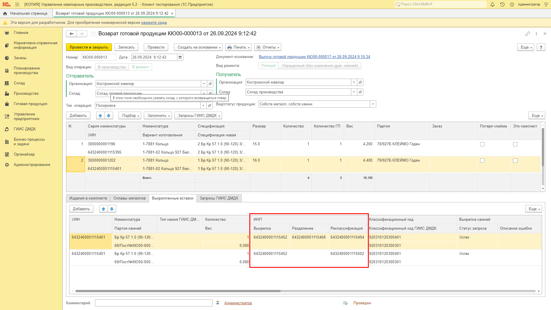Click vertical scrollbar of products table
Image resolution: width=551 pixels, height=310 pixels.
coord(543,147)
